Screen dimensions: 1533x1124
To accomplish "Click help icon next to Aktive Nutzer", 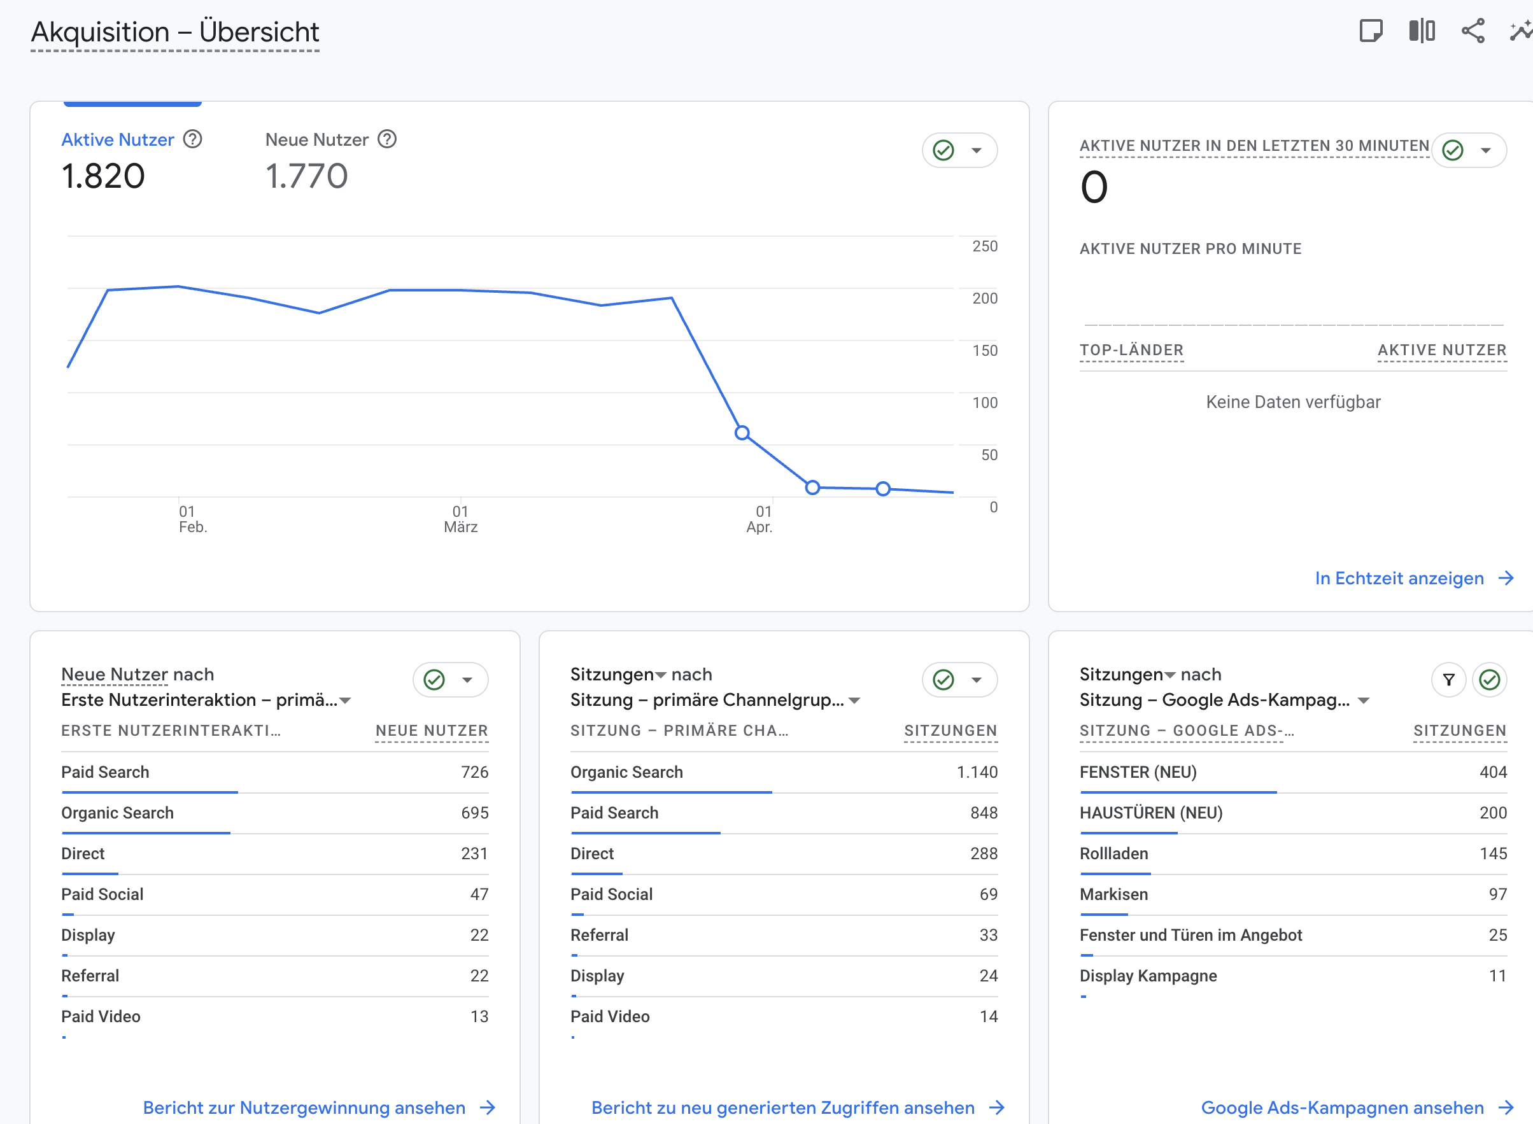I will coord(194,139).
